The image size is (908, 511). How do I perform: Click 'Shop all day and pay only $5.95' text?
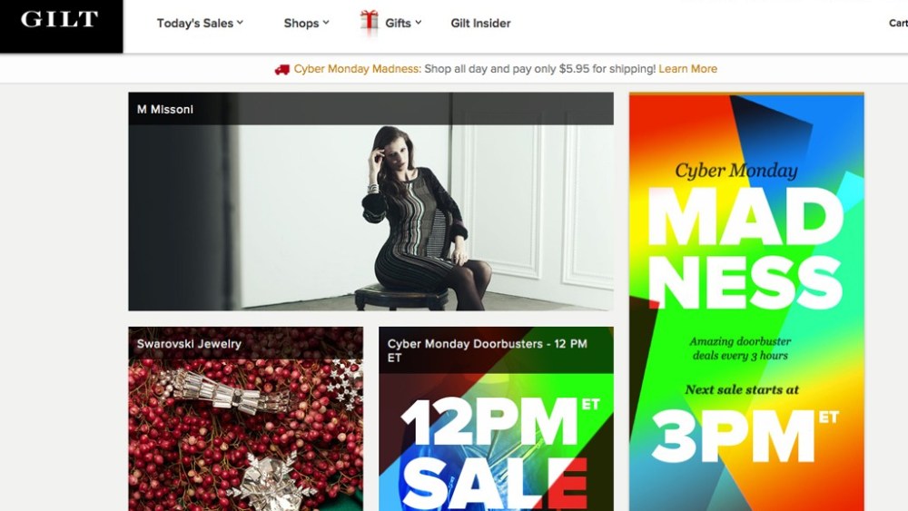coord(539,69)
